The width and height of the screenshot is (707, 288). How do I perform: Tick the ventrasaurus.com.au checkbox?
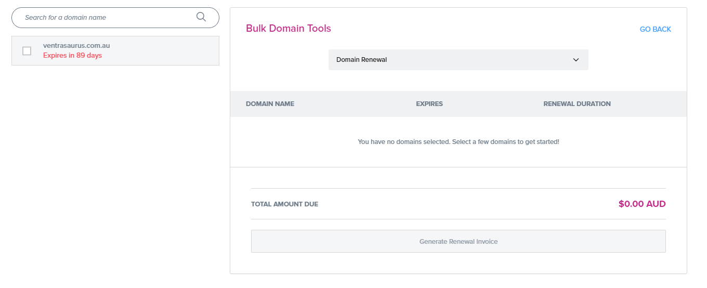click(27, 51)
